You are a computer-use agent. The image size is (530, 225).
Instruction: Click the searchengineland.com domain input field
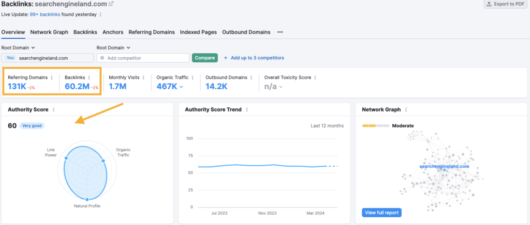click(x=48, y=58)
